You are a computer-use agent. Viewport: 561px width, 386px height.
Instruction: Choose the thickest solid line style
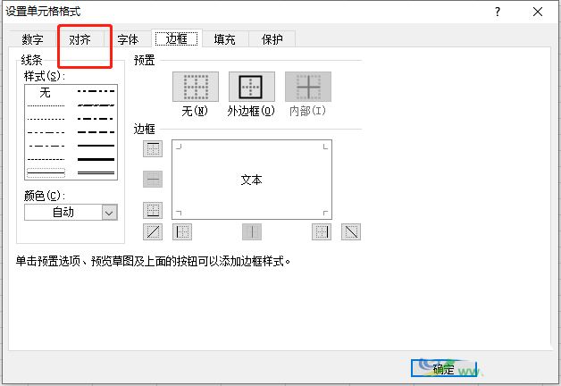tap(96, 160)
